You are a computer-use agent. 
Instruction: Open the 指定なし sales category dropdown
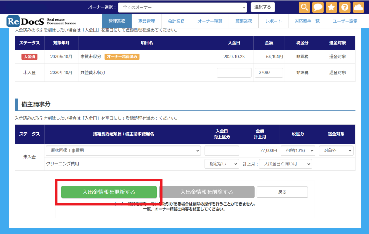[x=222, y=164]
